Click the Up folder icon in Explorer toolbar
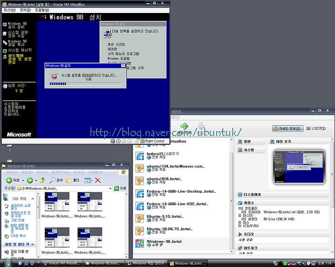Screen dimensions: 335x267 coord(42,181)
